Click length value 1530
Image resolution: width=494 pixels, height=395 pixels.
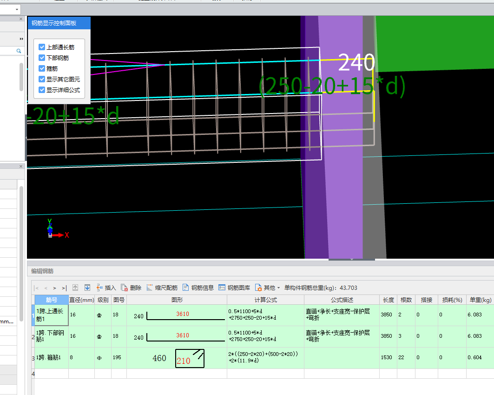click(x=386, y=357)
